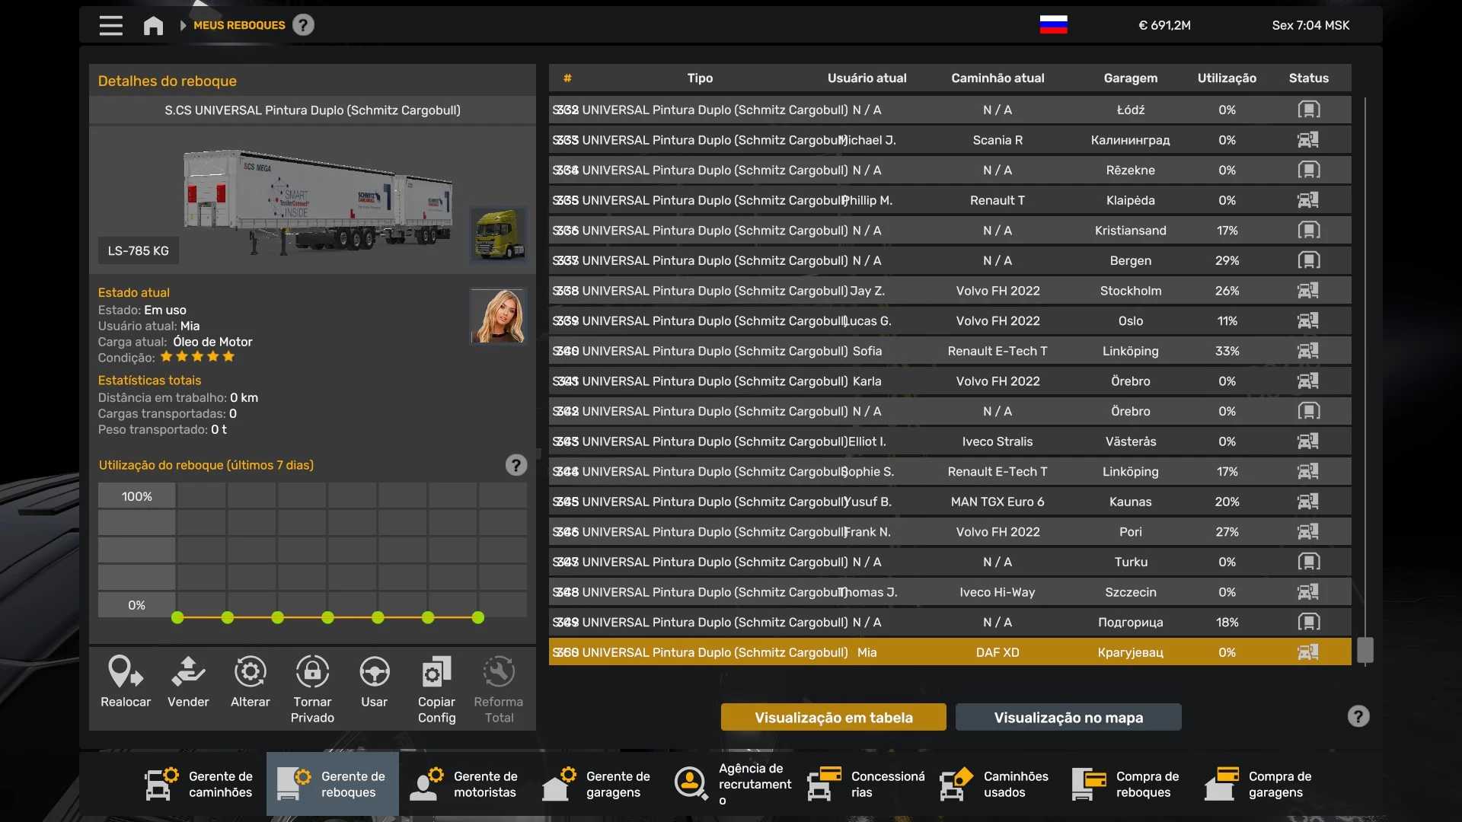Sort trailer list by Garagem header
This screenshot has width=1462, height=822.
pos(1130,78)
